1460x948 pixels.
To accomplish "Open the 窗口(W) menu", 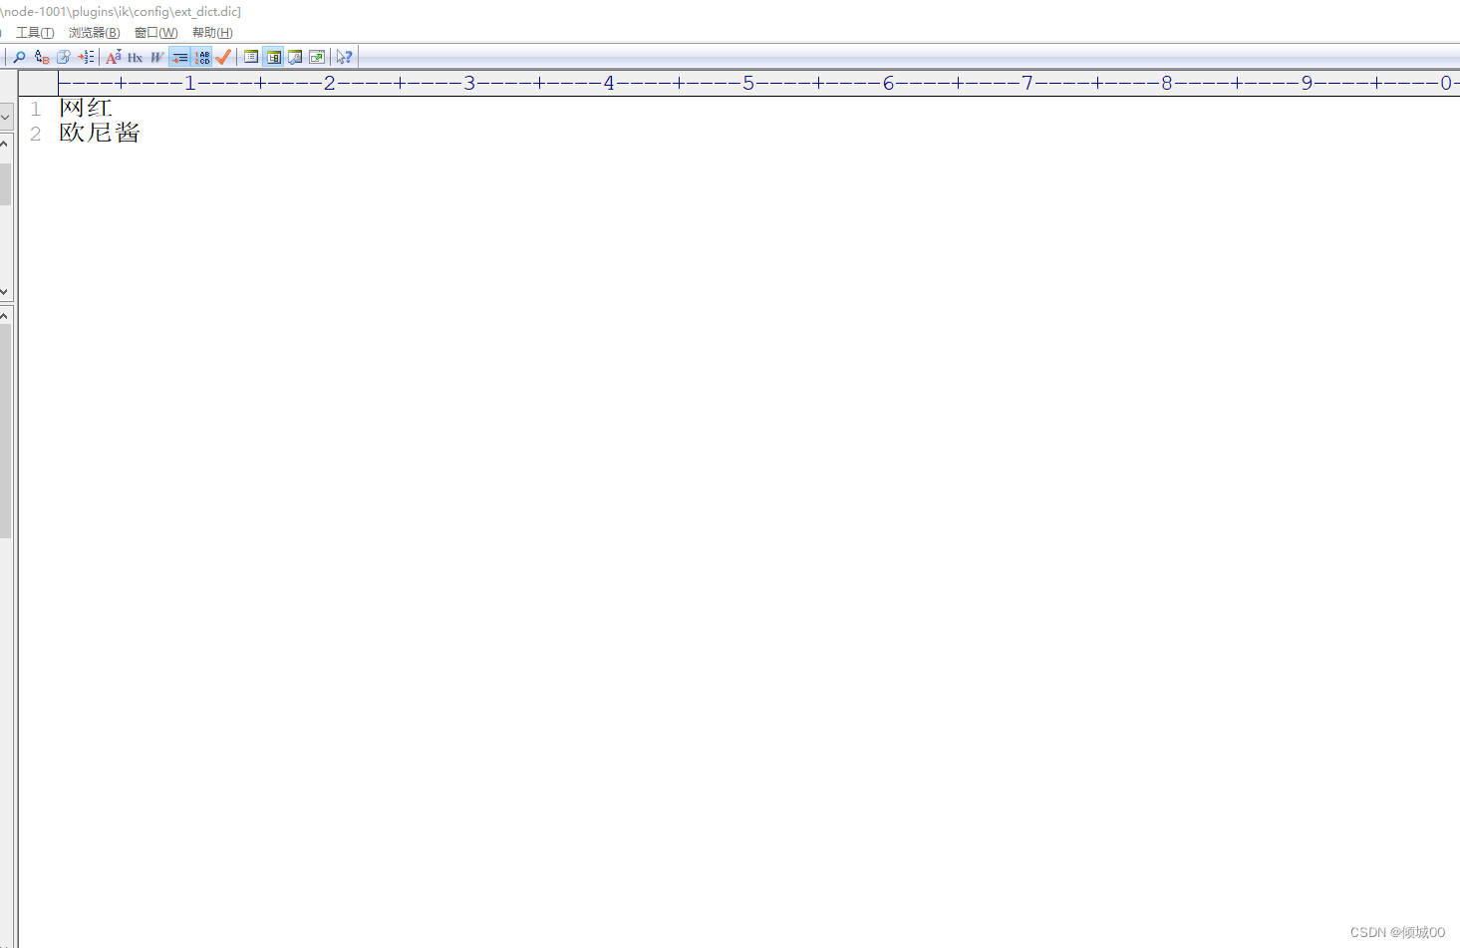I will [156, 33].
